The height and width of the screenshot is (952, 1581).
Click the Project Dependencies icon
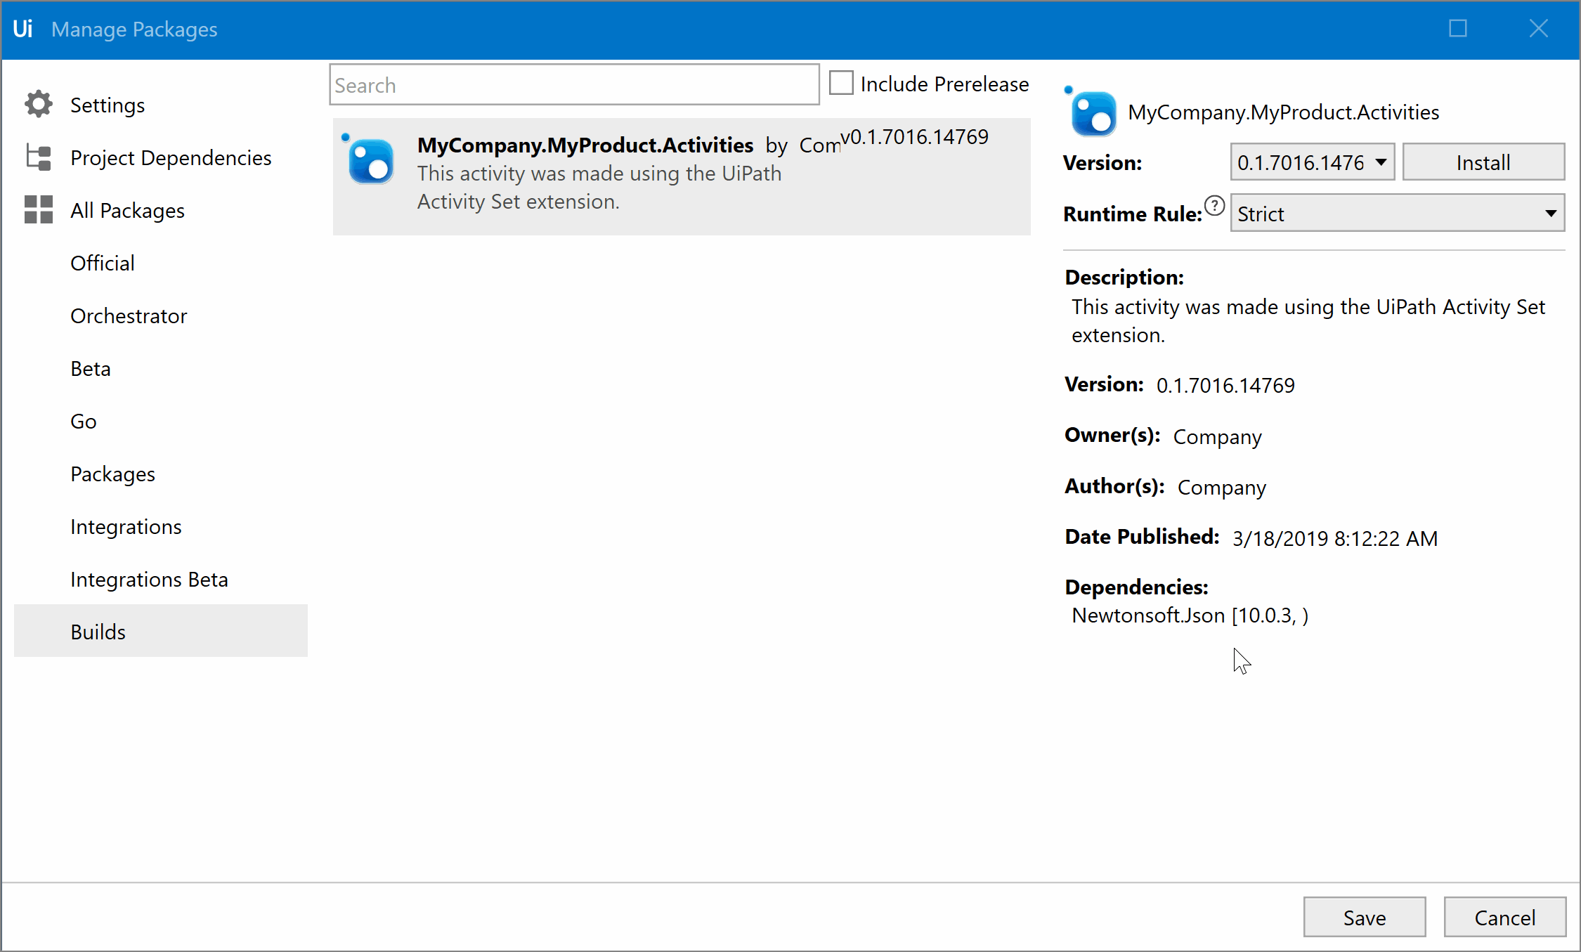(x=38, y=157)
